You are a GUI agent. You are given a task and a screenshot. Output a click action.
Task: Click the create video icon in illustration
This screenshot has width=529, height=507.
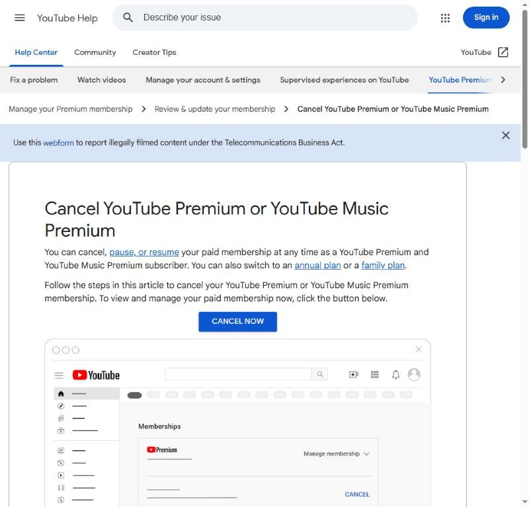[354, 374]
